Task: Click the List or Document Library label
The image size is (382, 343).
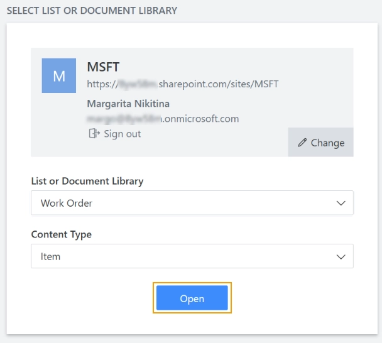Action: pyautogui.click(x=87, y=182)
